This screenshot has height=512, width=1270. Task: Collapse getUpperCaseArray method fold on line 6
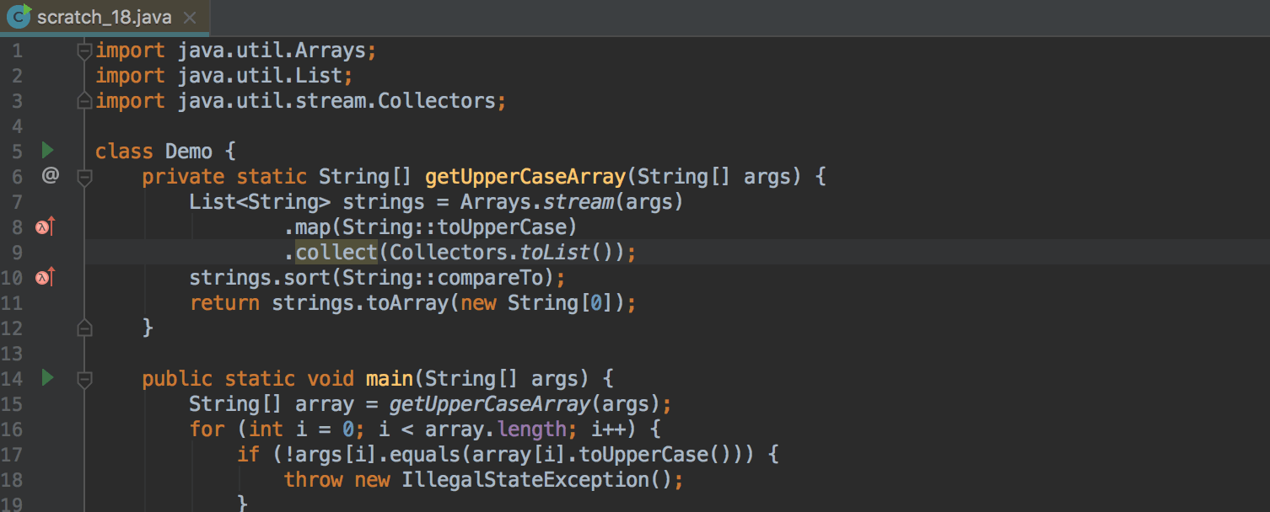pos(83,177)
